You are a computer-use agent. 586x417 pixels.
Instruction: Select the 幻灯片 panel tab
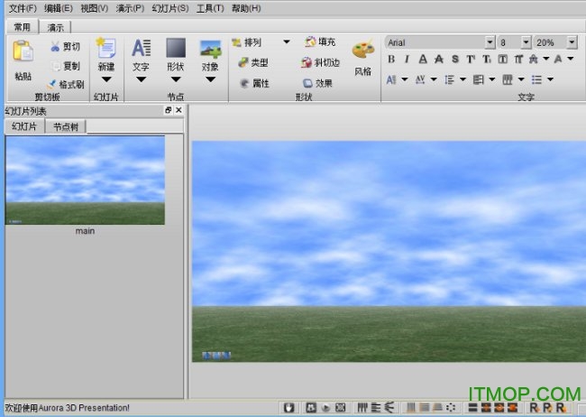(24, 126)
